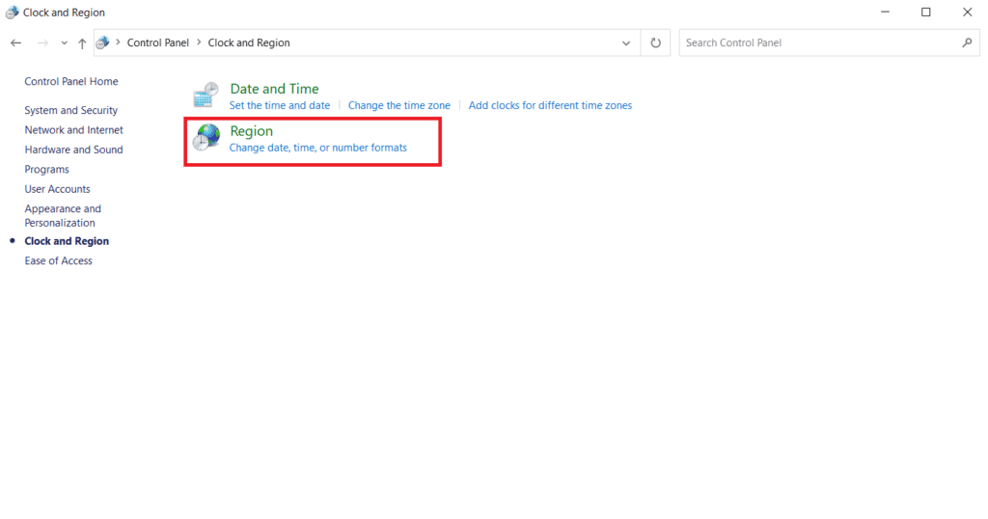
Task: Open Add clocks for different time zones
Action: [550, 105]
